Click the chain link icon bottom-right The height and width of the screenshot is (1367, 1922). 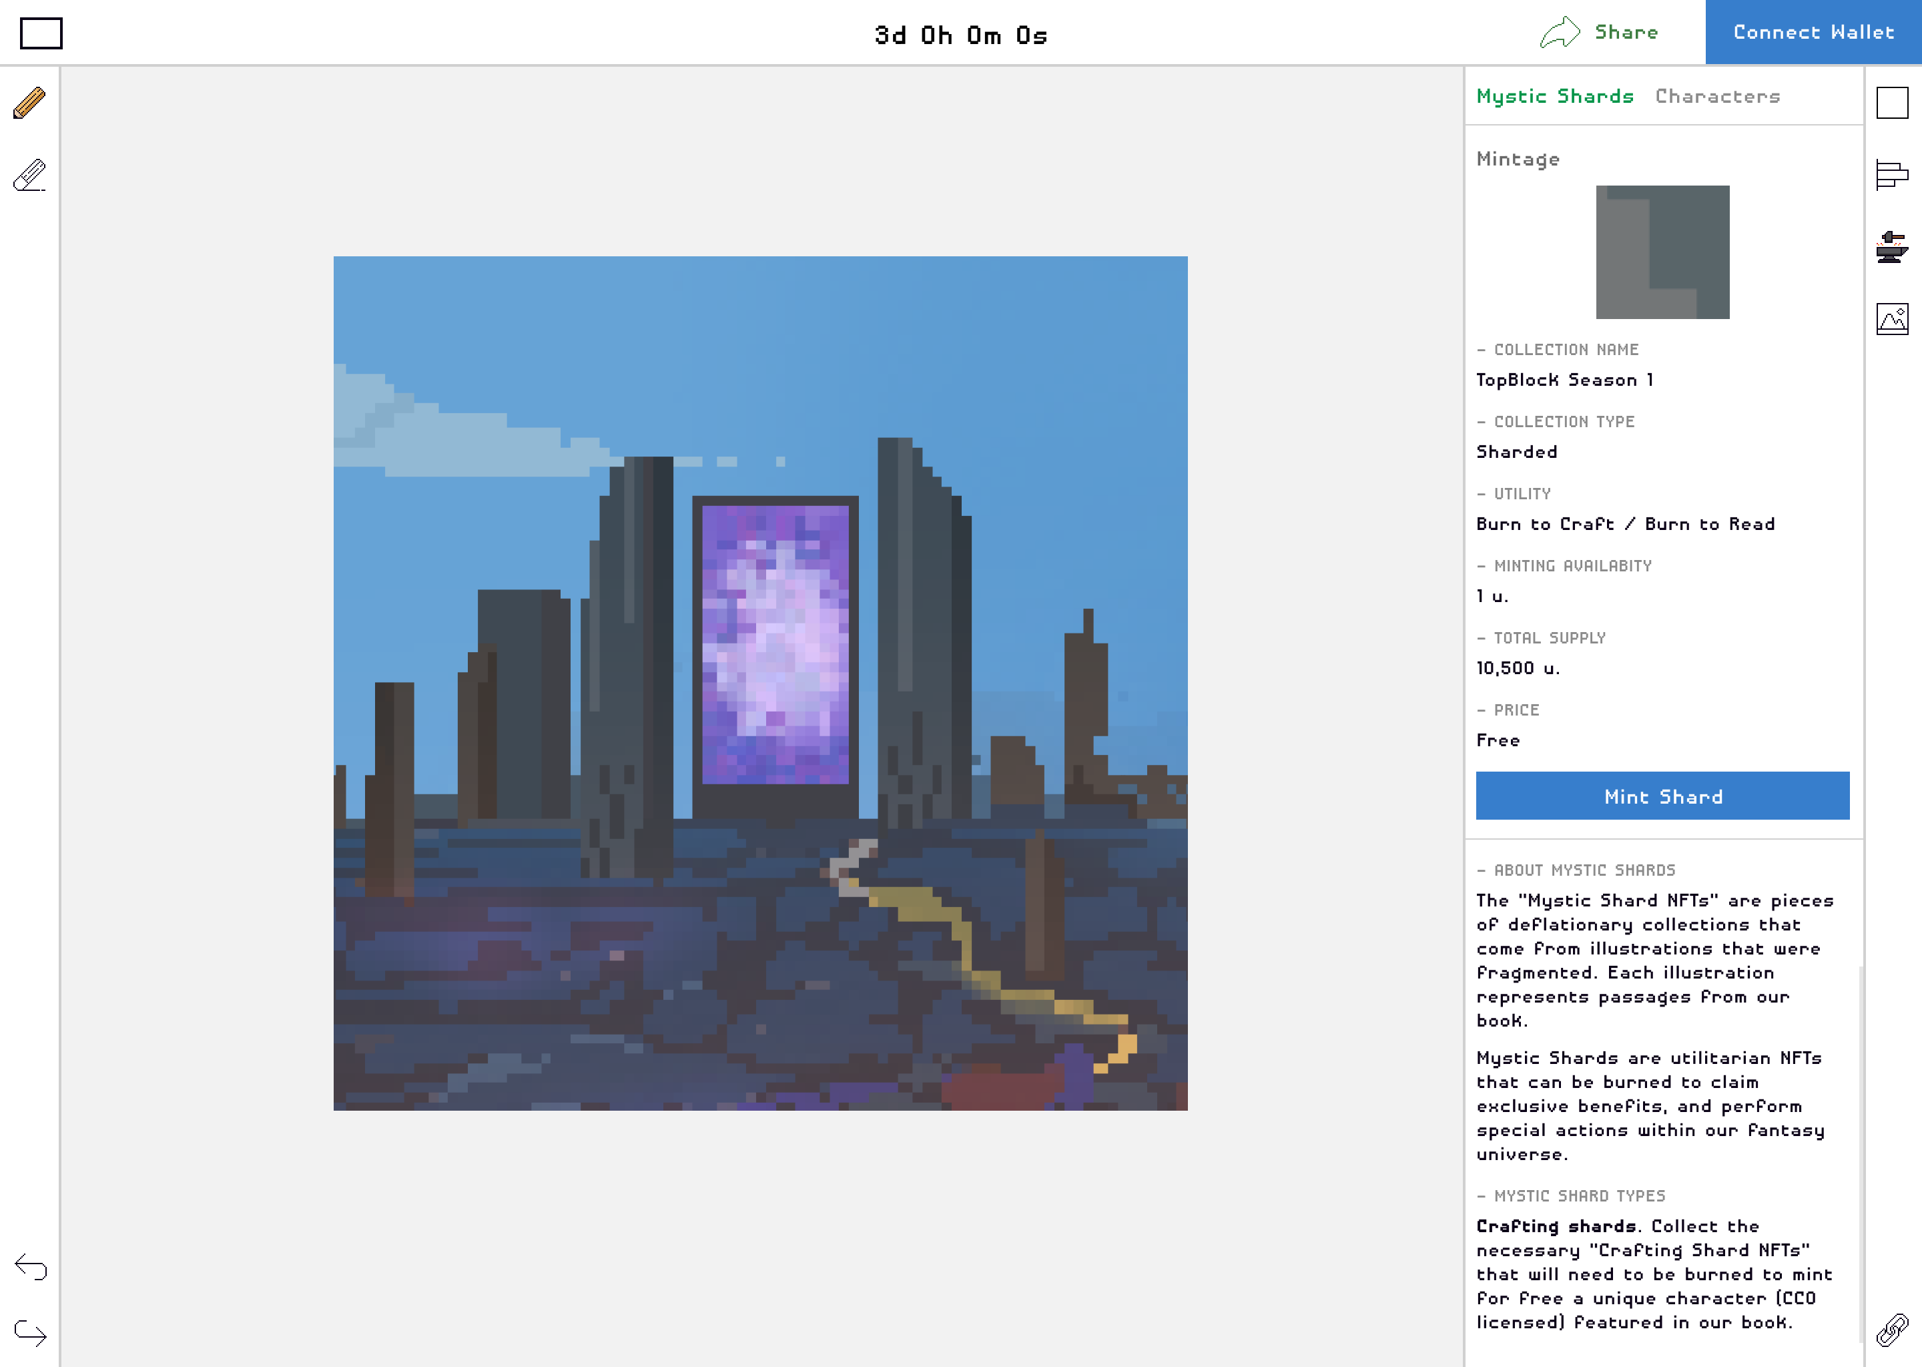1892,1331
